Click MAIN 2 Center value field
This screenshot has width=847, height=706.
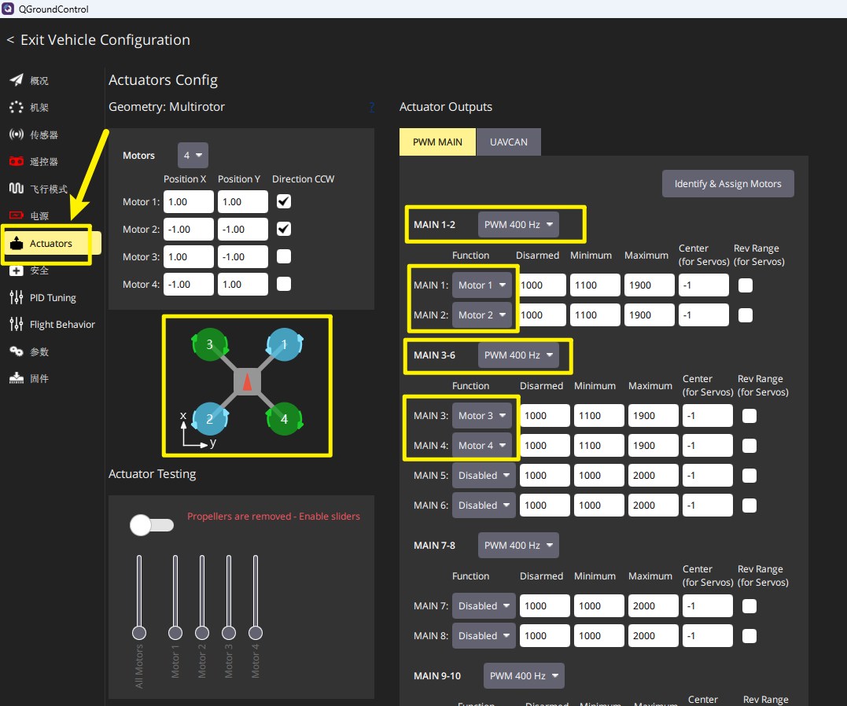[x=703, y=315]
